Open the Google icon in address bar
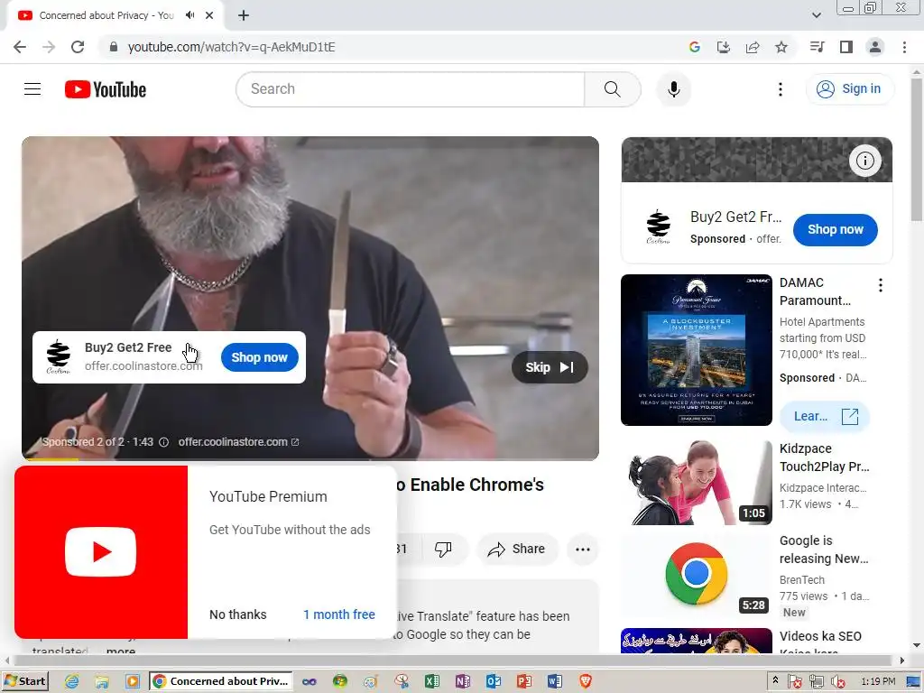 point(694,47)
